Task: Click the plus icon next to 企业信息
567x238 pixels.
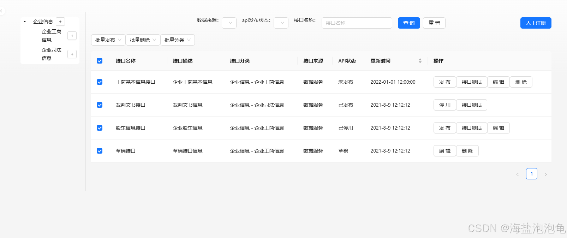Action: point(60,22)
